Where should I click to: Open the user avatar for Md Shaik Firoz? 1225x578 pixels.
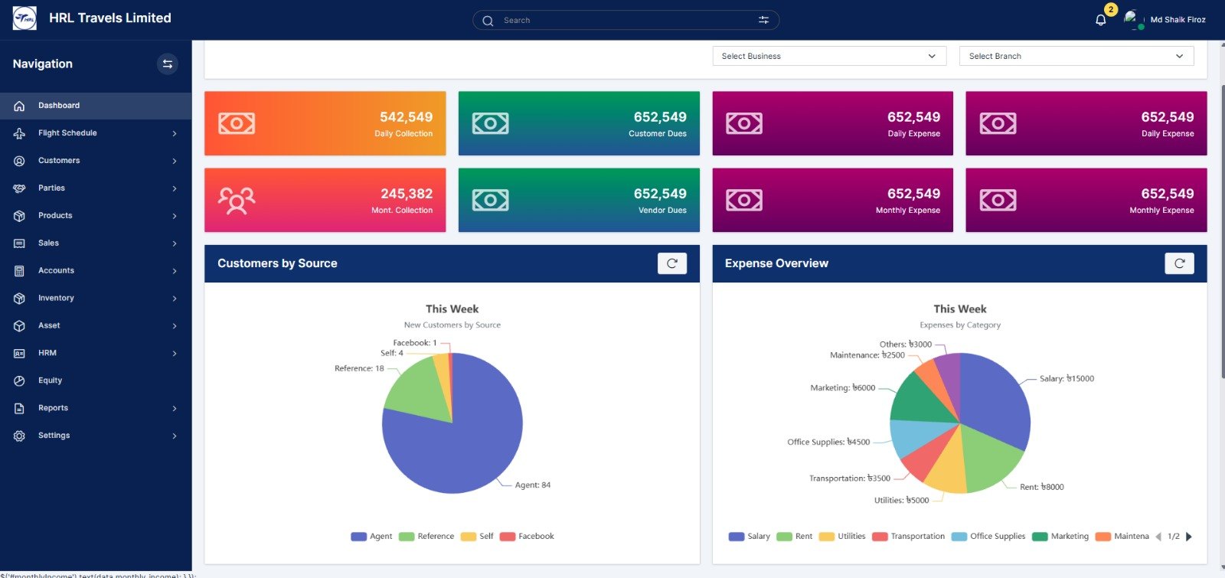[1132, 19]
